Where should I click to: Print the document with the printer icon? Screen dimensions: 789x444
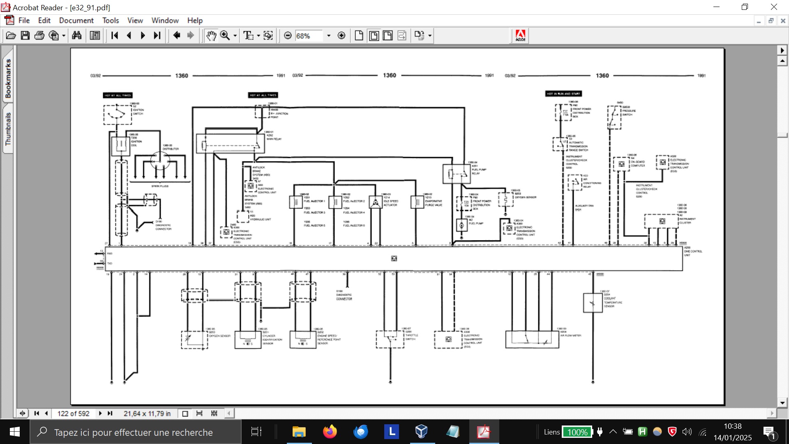click(x=39, y=36)
